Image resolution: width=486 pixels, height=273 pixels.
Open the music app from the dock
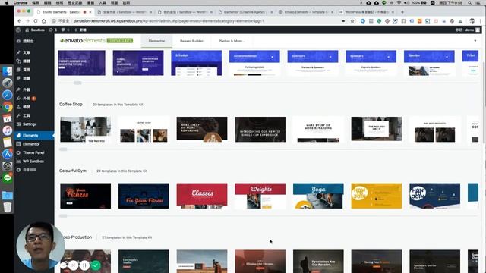[x=7, y=130]
